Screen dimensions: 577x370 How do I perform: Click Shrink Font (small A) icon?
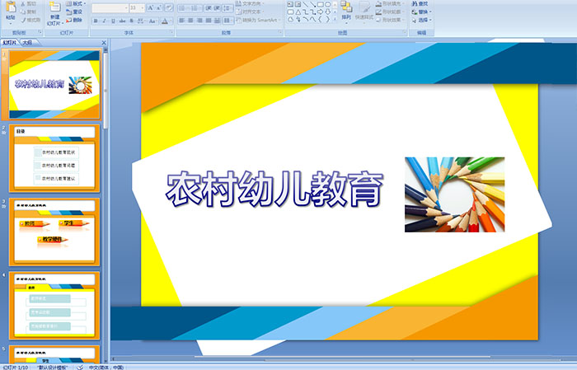(x=159, y=7)
